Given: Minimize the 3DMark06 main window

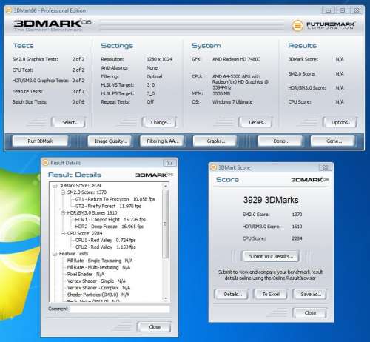Looking at the screenshot, I should tap(329, 10).
